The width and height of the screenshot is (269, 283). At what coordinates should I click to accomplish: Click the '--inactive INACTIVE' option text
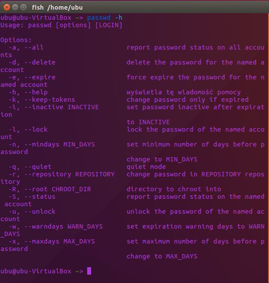[61, 107]
